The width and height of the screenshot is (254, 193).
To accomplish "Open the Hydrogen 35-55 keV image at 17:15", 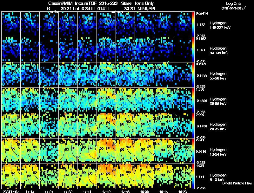I will pos(30,100).
